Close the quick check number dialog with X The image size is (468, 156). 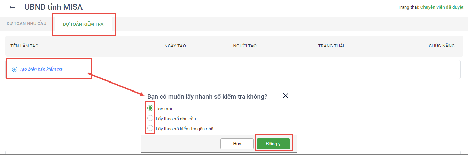point(286,96)
